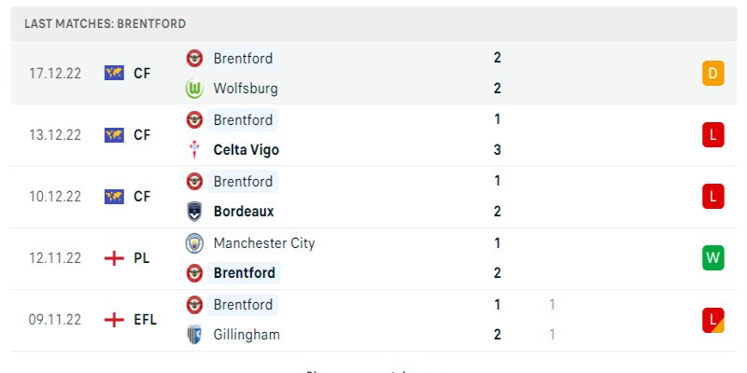Open the Manchester City team link
The width and height of the screenshot is (747, 373).
263,243
